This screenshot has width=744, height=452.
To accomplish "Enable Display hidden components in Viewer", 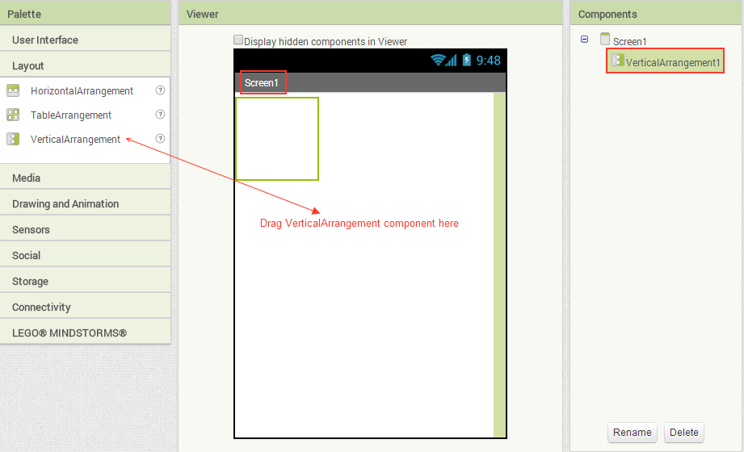I will [x=238, y=40].
